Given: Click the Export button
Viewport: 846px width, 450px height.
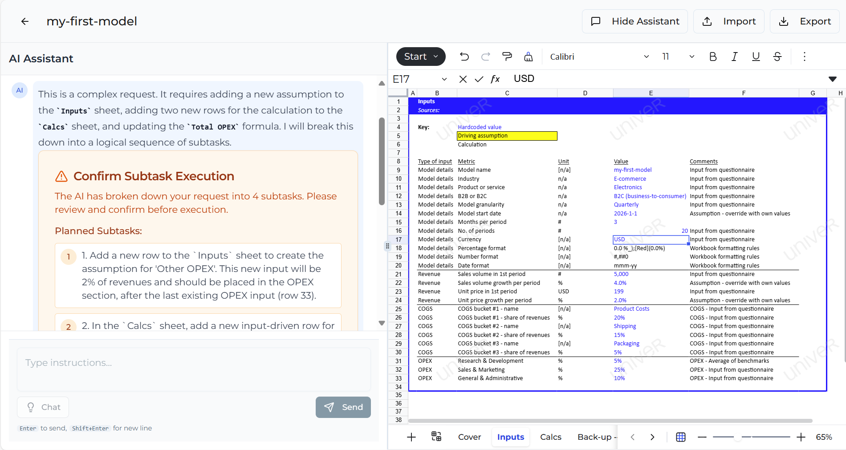Looking at the screenshot, I should coord(805,21).
